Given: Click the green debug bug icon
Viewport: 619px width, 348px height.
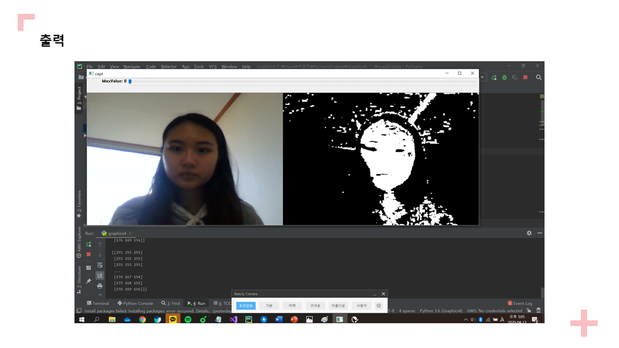Looking at the screenshot, I should click(x=504, y=77).
